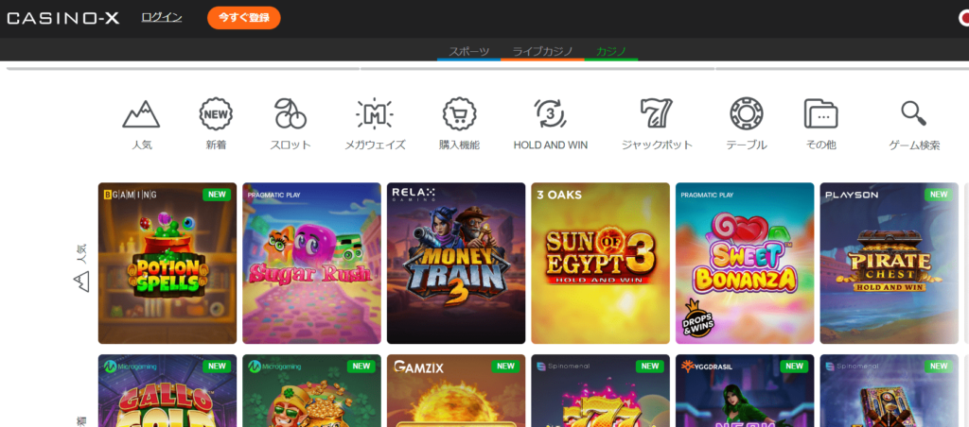969x427 pixels.
Task: Click the メガウェイズ label
Action: [x=375, y=145]
